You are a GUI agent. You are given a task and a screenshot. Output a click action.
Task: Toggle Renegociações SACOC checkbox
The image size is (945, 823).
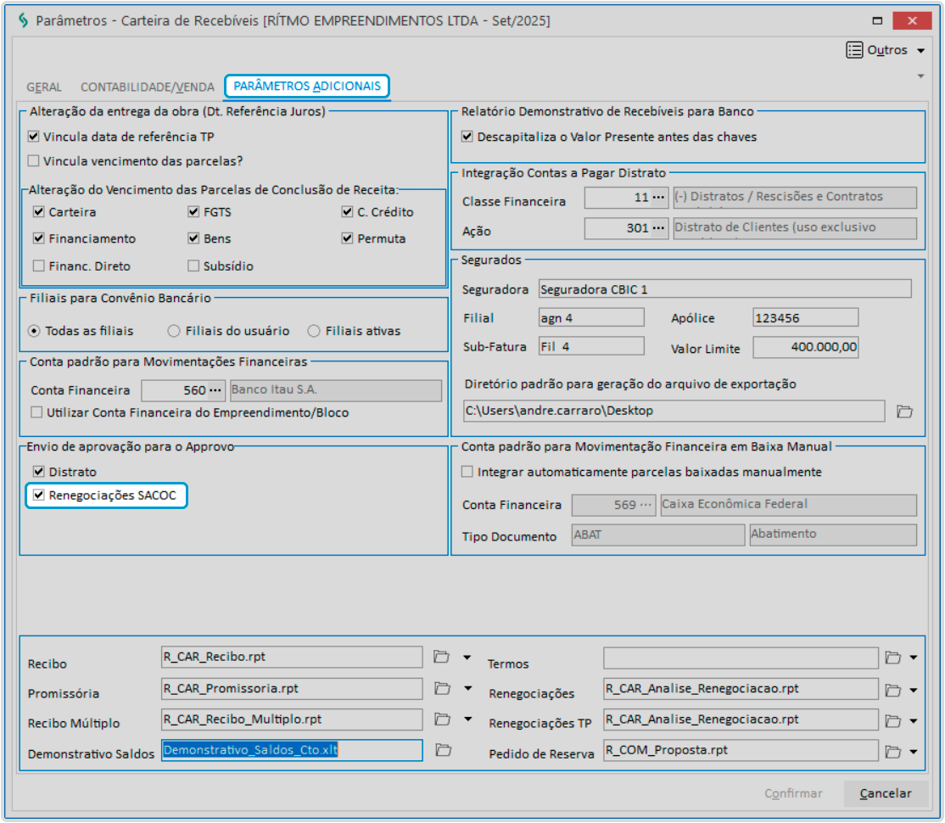38,495
